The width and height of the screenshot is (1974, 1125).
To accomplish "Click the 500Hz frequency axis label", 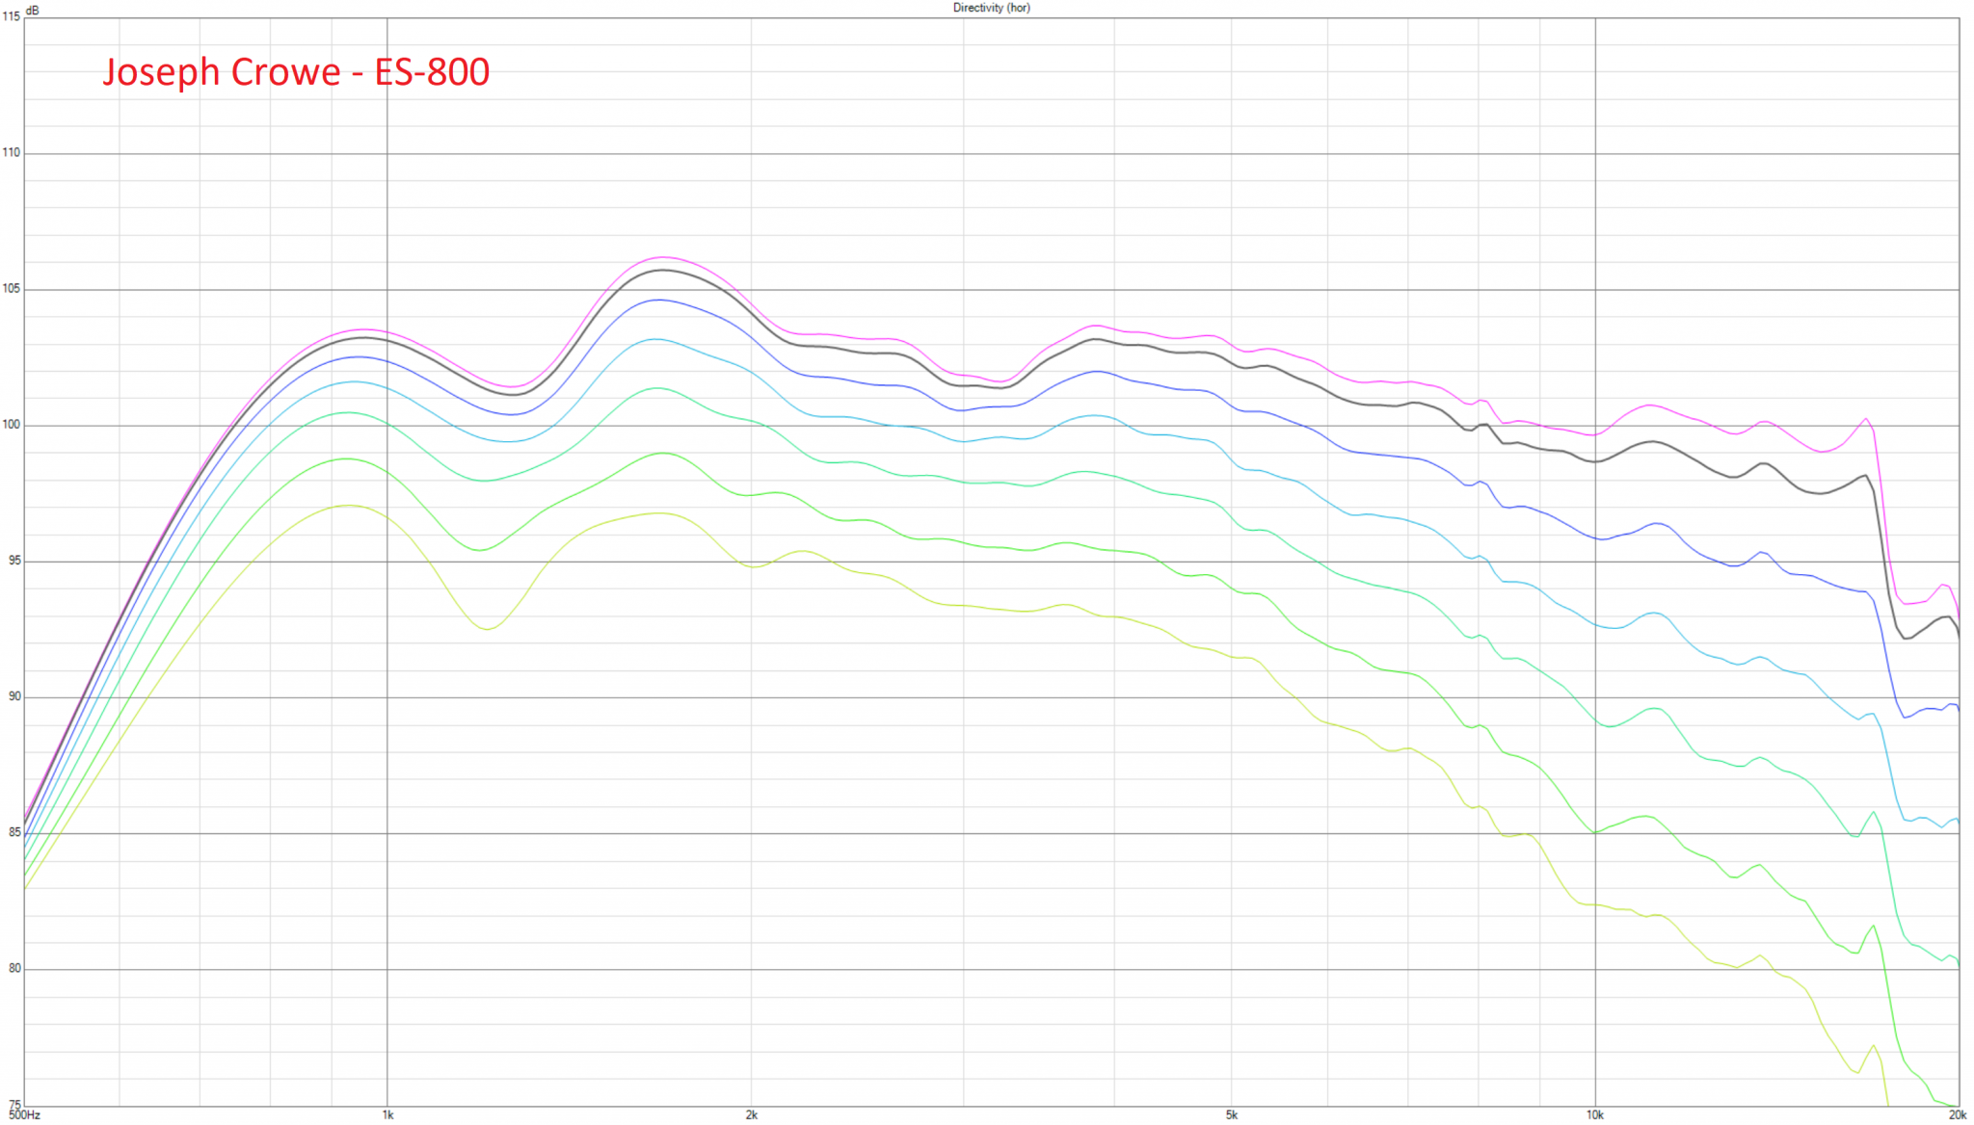I will [x=24, y=1115].
